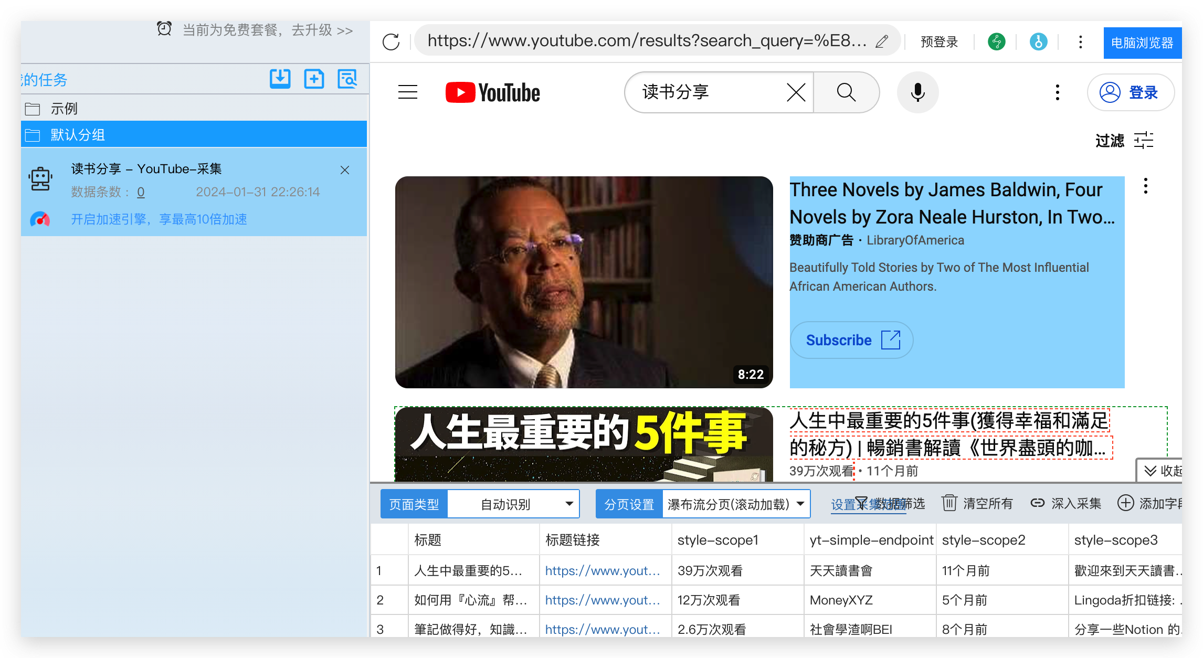Select the style-scope2 column header
The image size is (1203, 658).
[x=1002, y=540]
